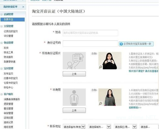Click the 必须和支付宝实名信息一致 notice

point(136,44)
